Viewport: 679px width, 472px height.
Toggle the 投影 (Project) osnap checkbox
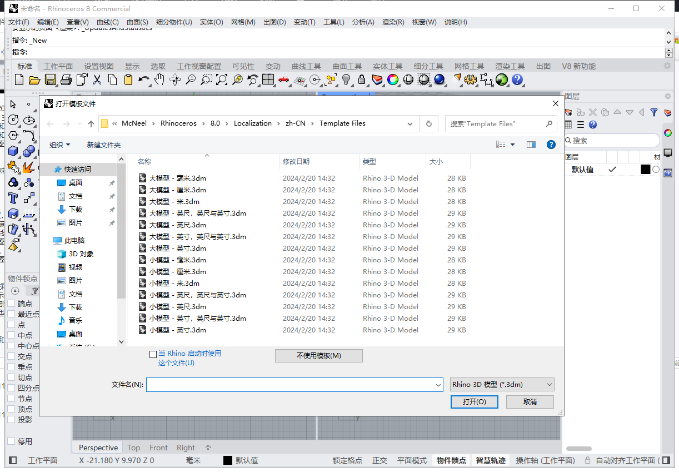11,420
